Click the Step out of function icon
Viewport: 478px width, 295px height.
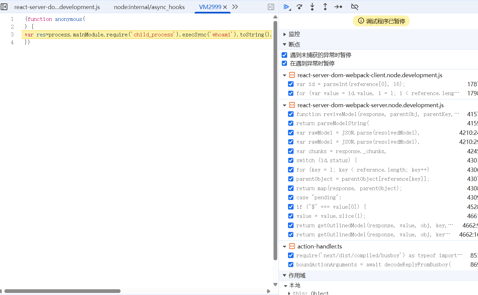coord(325,7)
